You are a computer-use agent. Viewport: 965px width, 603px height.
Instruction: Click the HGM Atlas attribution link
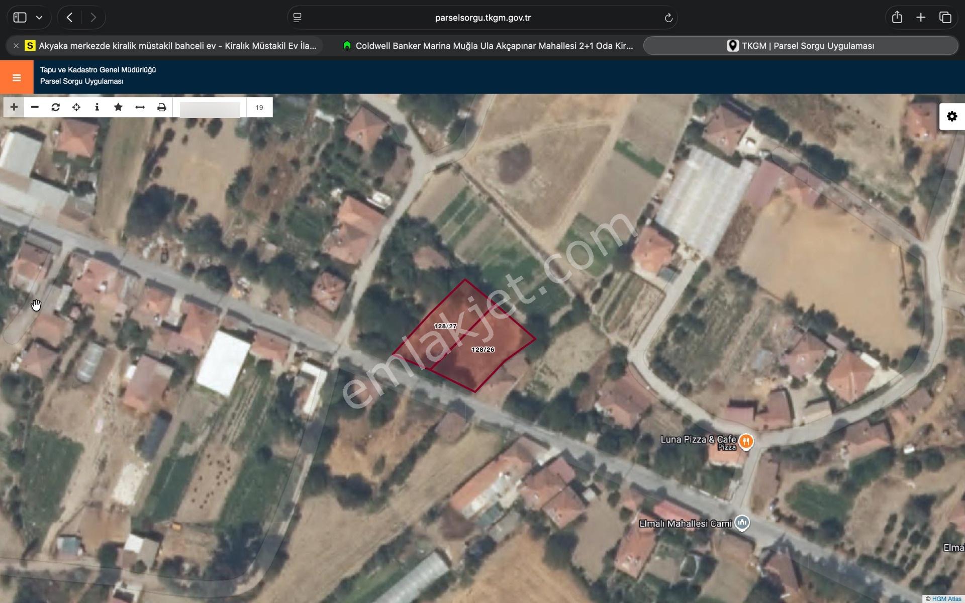(x=946, y=598)
